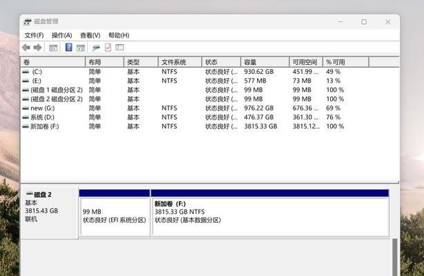
Task: Maximize the Disk Management window
Action: (x=364, y=22)
